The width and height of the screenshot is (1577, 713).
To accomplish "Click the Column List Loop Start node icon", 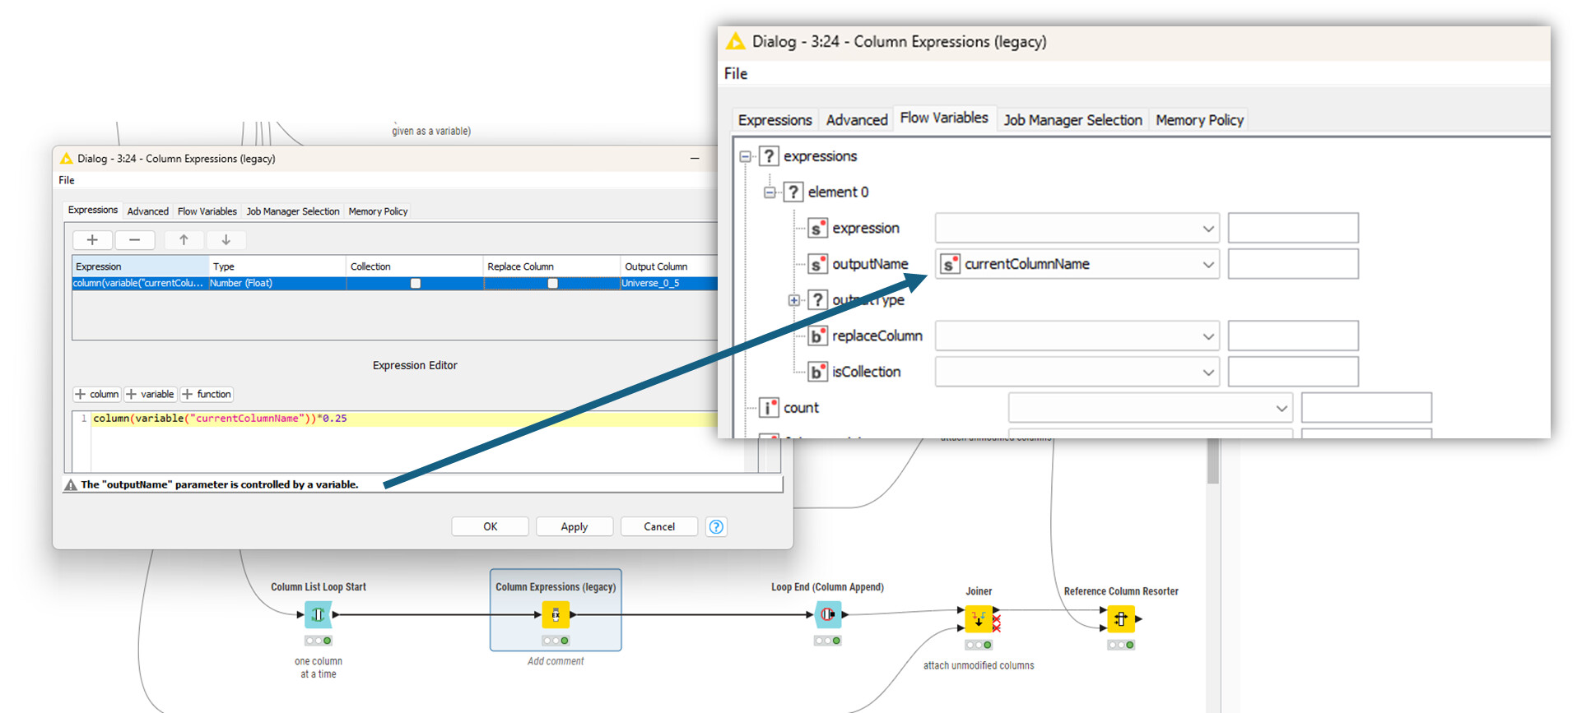I will coord(318,615).
